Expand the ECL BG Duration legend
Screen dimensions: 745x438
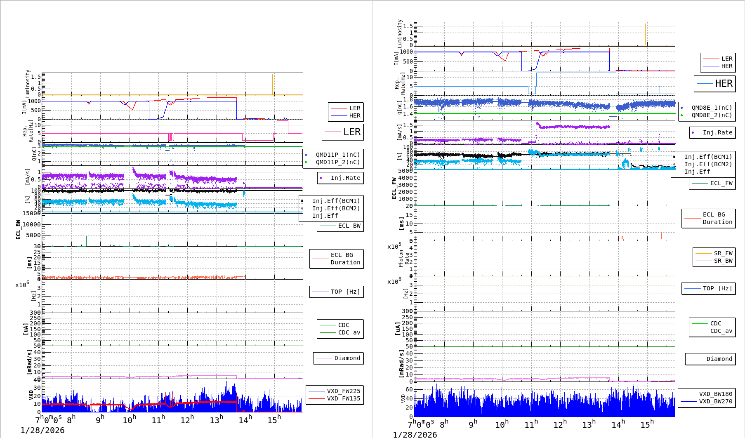tap(336, 259)
